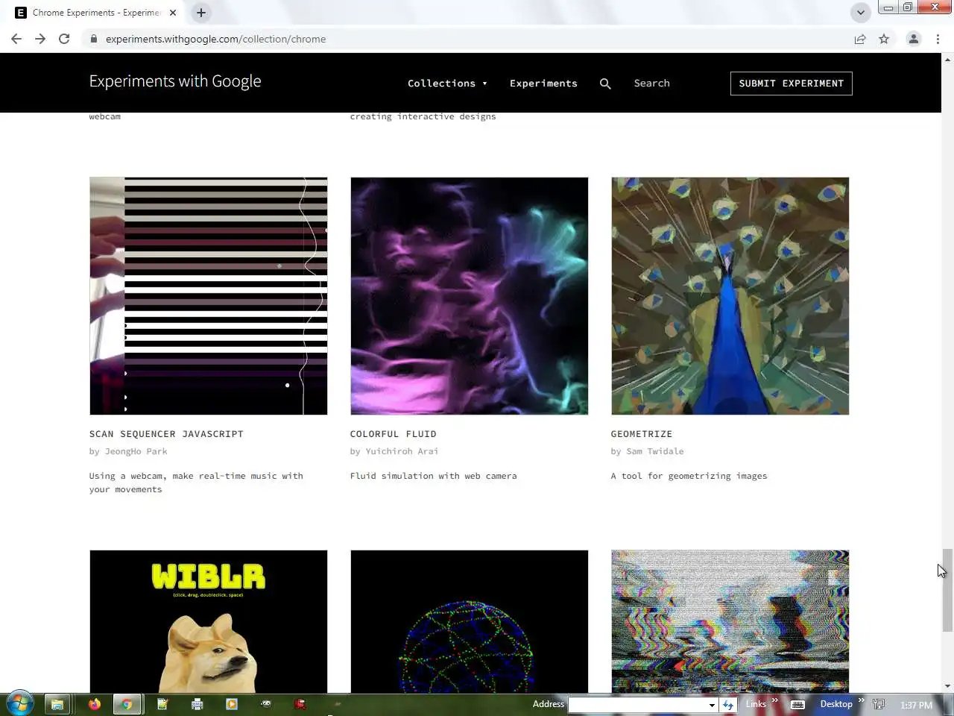Click the Links toolbar label
Viewport: 954px width, 716px height.
[x=756, y=704]
